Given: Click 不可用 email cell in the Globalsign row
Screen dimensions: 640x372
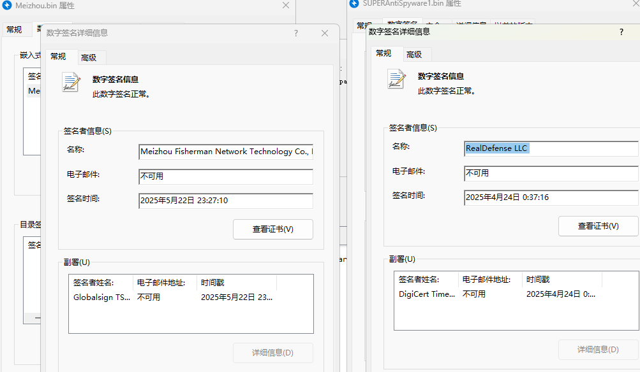Looking at the screenshot, I should pyautogui.click(x=149, y=297).
